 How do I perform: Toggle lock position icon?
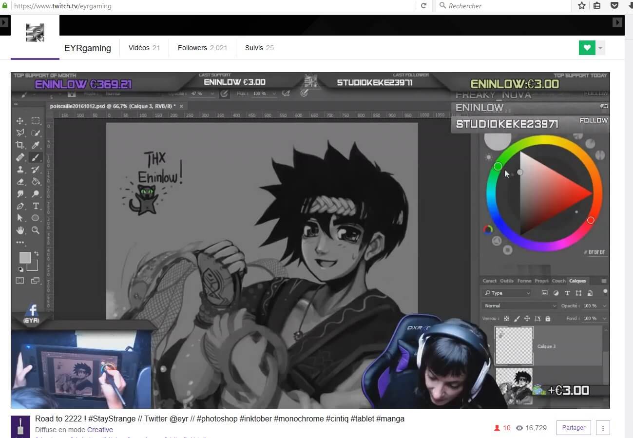[527, 319]
